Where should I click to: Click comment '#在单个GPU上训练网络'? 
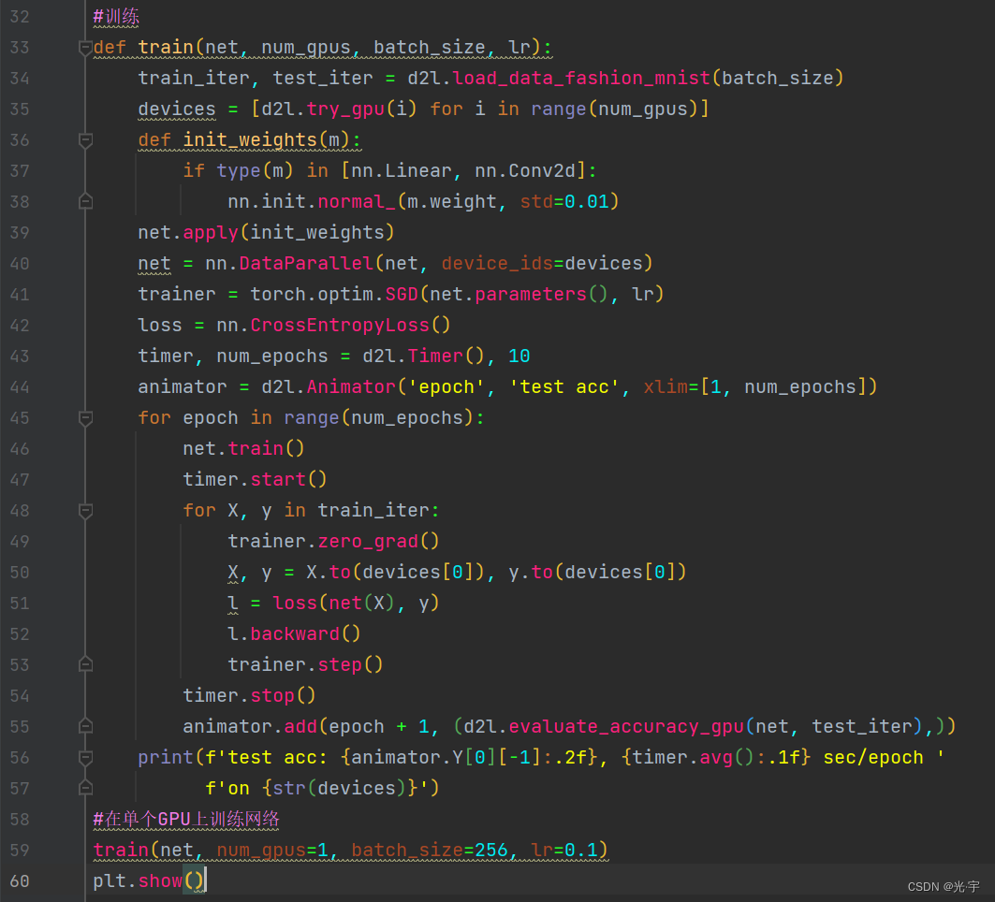pos(186,819)
